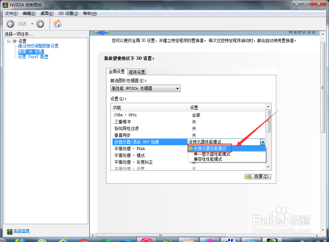Viewport: 329px width, 242px height.
Task: Click the 设置 column header
Action: pos(227,108)
